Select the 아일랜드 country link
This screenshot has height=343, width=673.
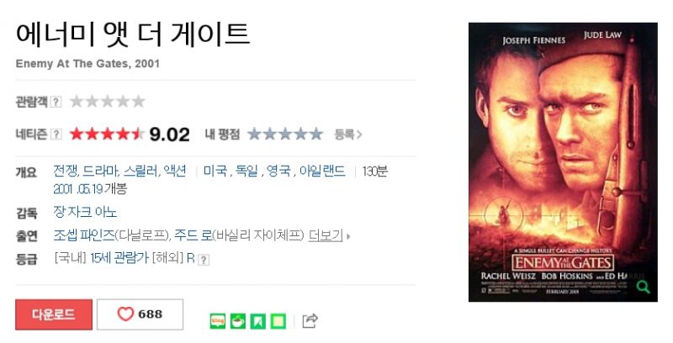[322, 171]
